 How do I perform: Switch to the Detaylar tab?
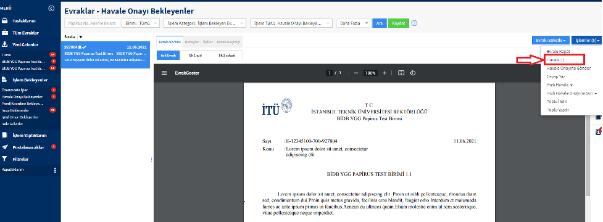(191, 41)
